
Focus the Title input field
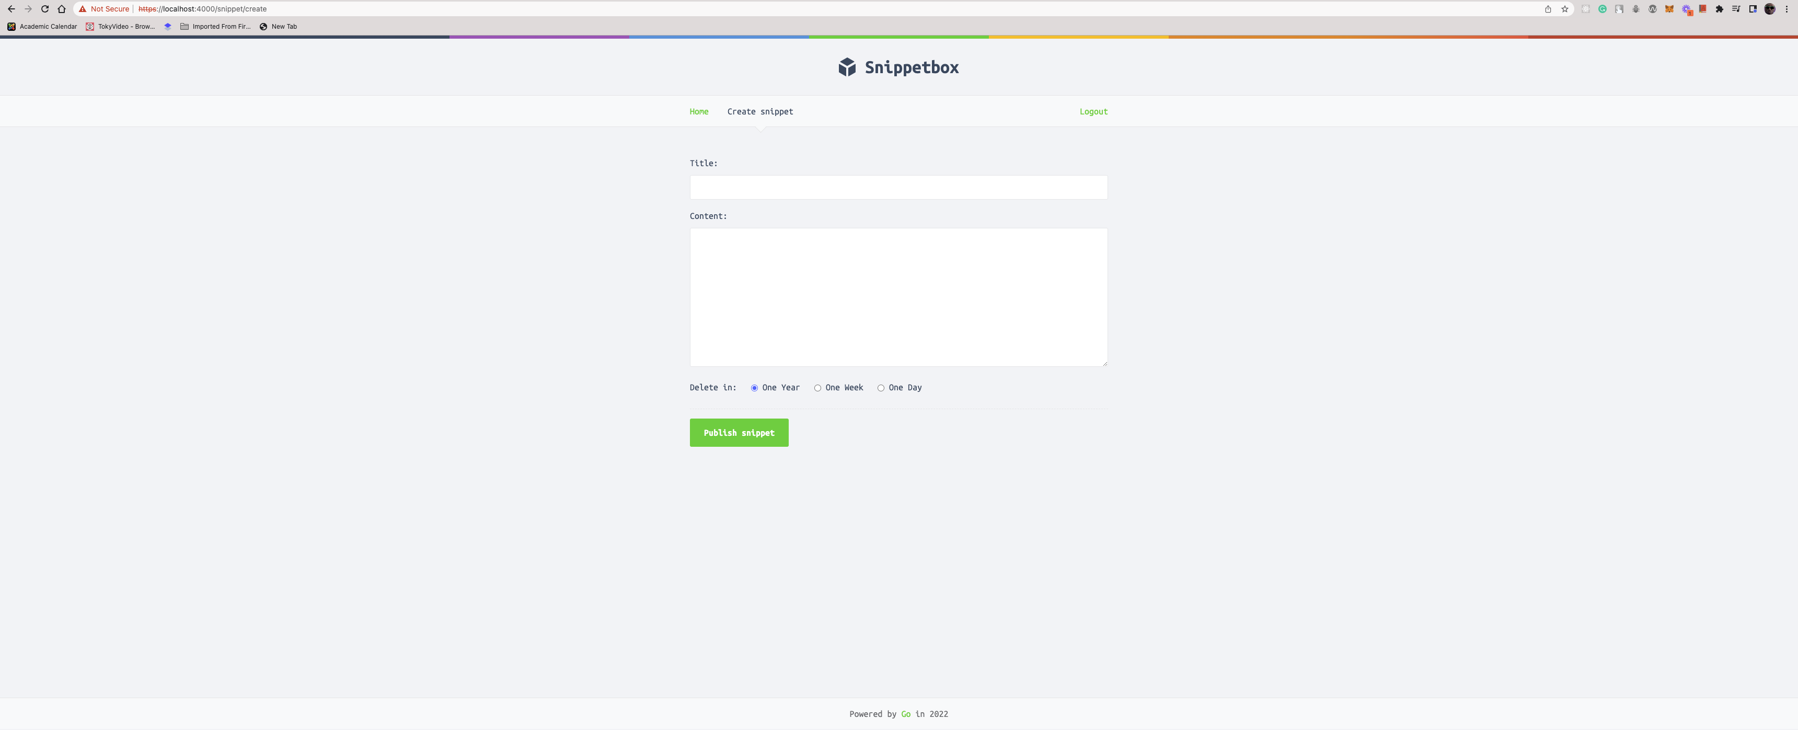pos(898,187)
